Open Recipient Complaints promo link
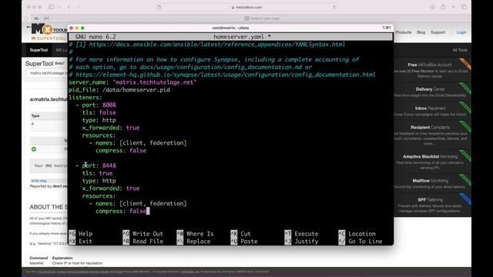 point(430,128)
